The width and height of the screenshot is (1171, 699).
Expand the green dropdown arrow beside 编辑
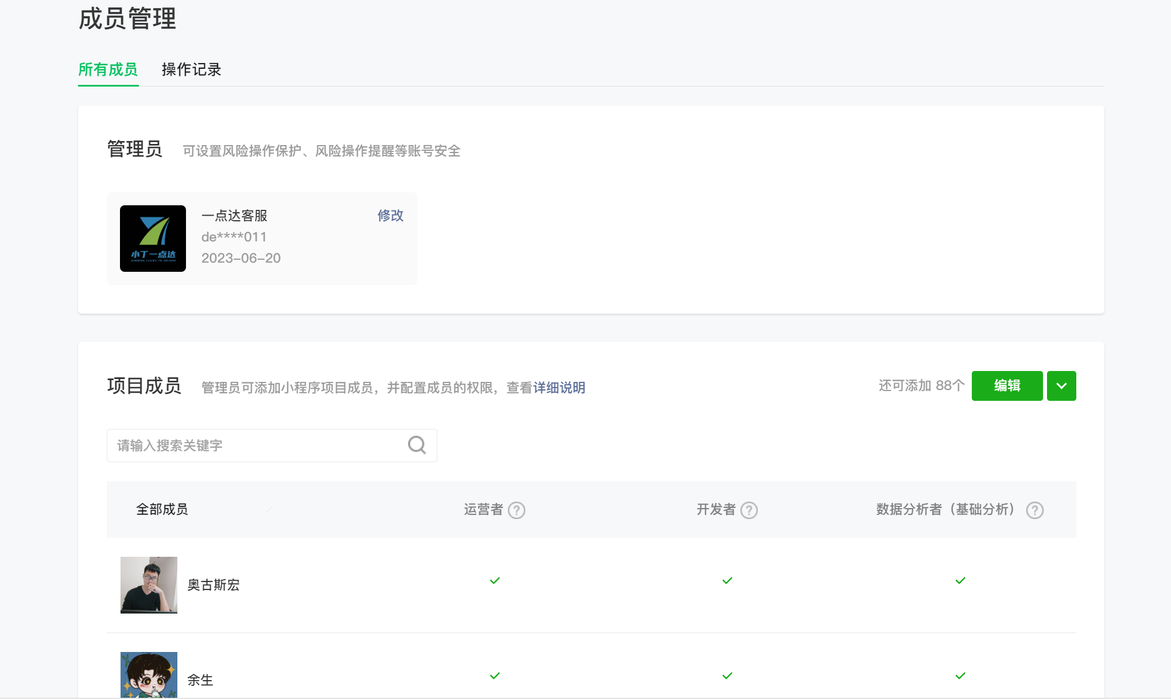tap(1061, 386)
